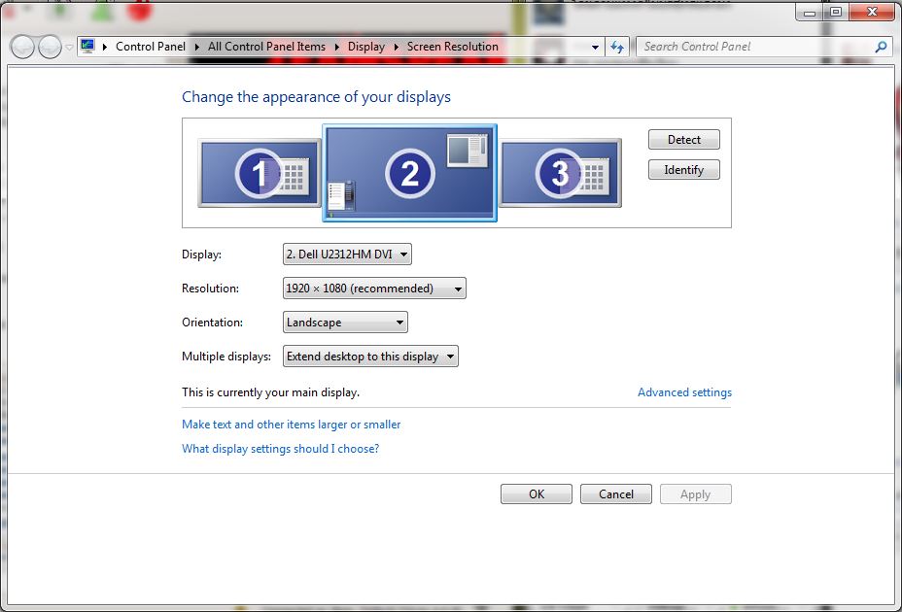Screen dimensions: 902x612
Task: Open the Resolution dropdown
Action: pos(374,289)
